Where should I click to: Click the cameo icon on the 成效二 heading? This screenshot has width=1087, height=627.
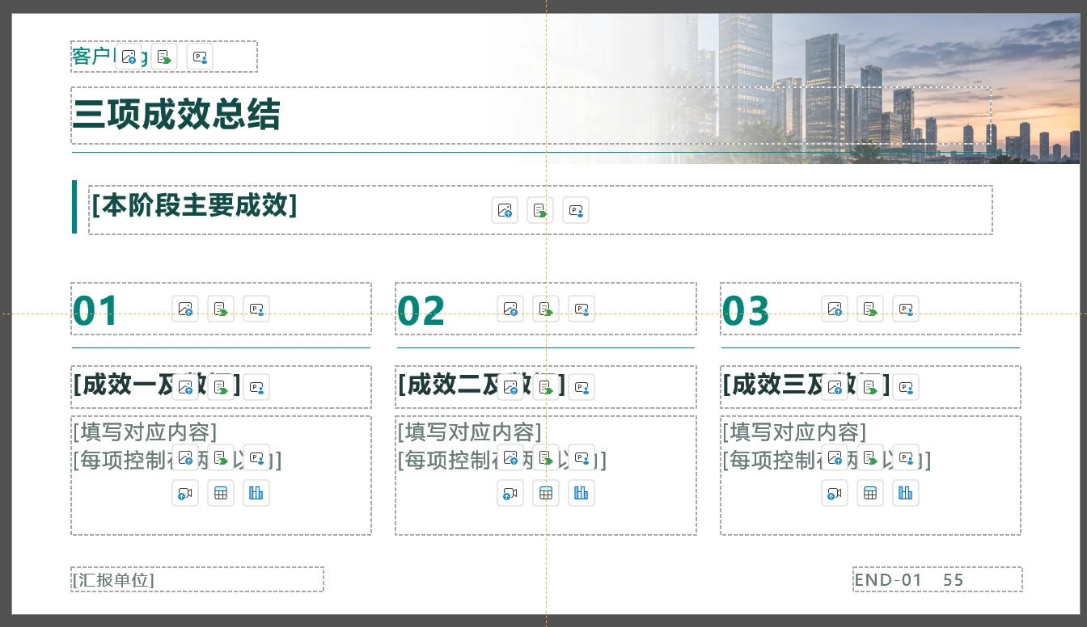coord(582,387)
